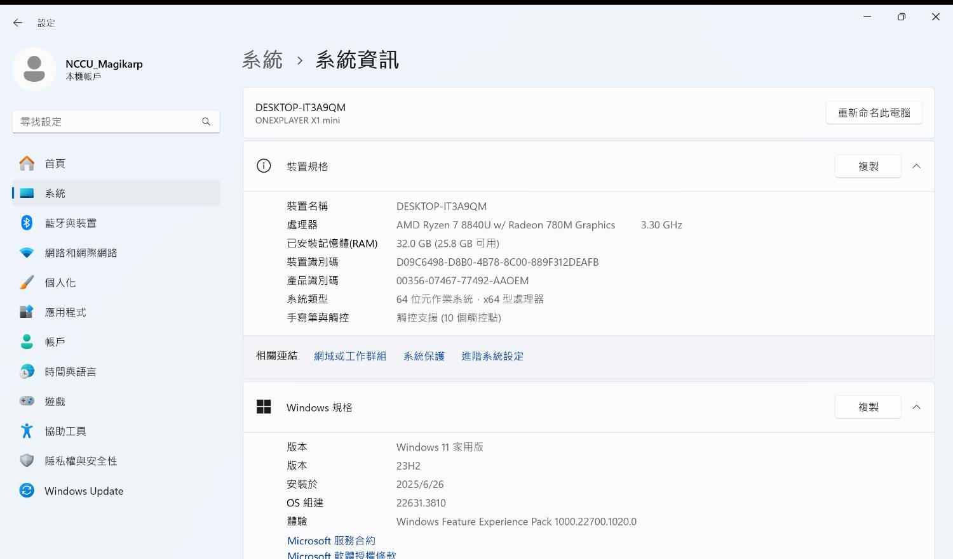Screen dimensions: 953x559
Task: Go to 網路和網際網路 settings
Action: click(116, 253)
